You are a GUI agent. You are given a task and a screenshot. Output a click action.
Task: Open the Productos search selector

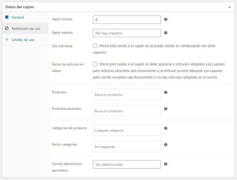pos(127,94)
